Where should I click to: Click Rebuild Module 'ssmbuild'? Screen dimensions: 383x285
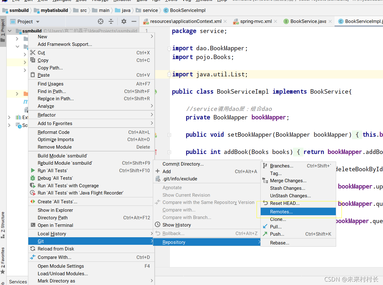coord(92,163)
